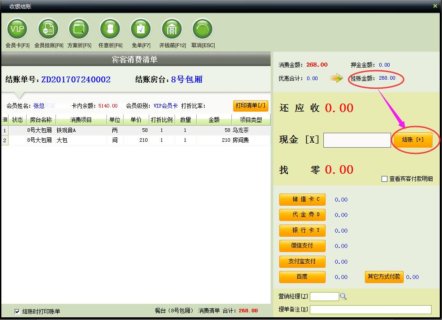Cancel with the 取消[ESC] icon
Image resolution: width=442 pixels, height=320 pixels.
pos(203,29)
